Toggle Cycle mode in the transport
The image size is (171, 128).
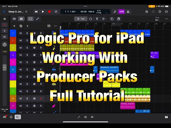pos(56,12)
